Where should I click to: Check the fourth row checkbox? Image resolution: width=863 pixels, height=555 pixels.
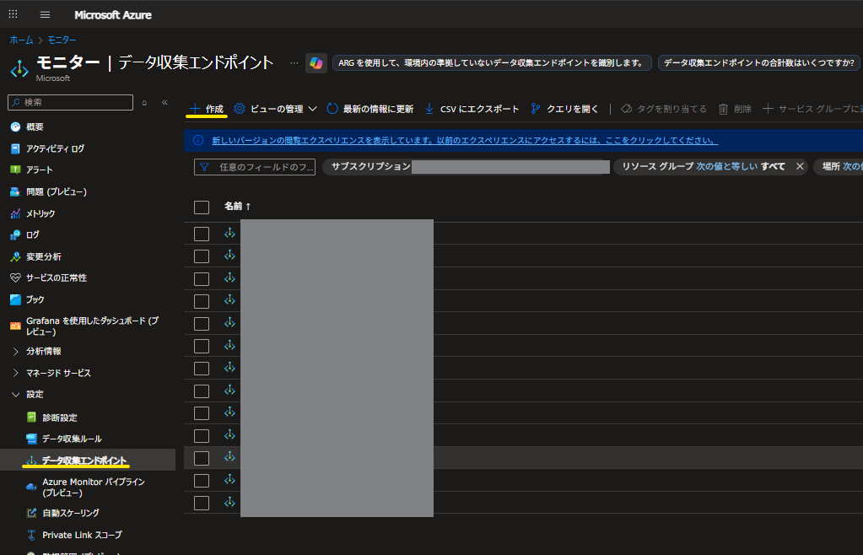tap(202, 301)
